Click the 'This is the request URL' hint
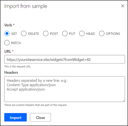 pyautogui.click(x=18, y=66)
